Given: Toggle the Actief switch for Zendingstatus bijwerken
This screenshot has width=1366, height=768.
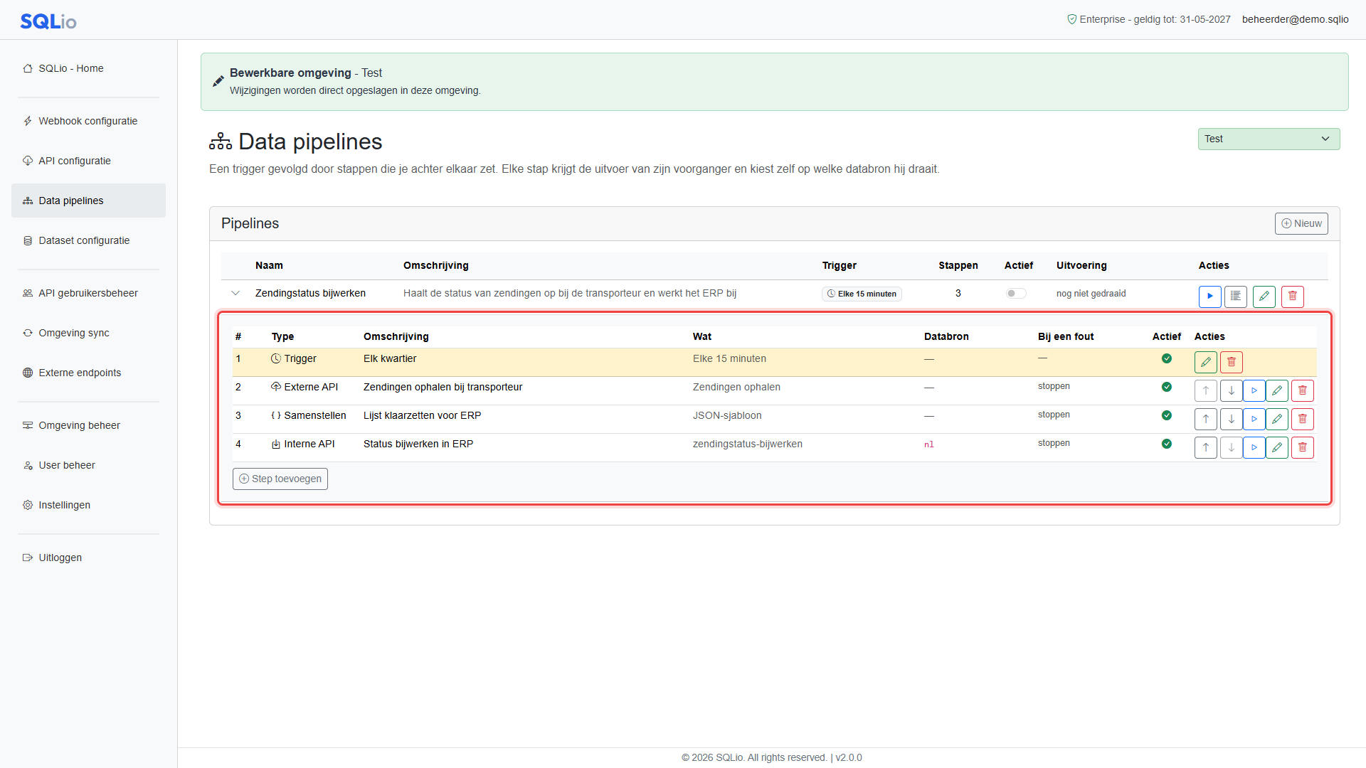Looking at the screenshot, I should 1015,294.
